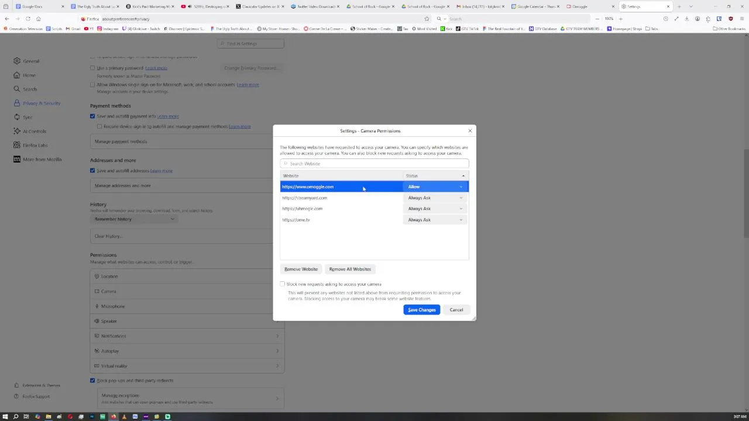Open Sync settings in sidebar
This screenshot has height=421, width=749.
tap(23, 117)
